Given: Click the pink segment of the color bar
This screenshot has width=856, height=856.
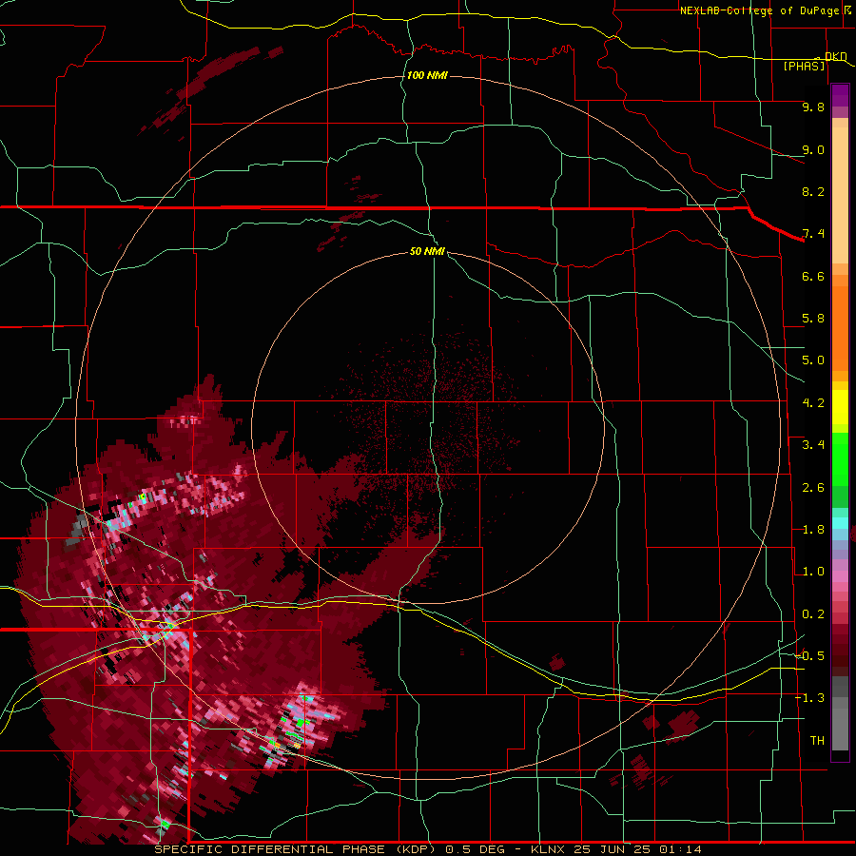Looking at the screenshot, I should [840, 576].
